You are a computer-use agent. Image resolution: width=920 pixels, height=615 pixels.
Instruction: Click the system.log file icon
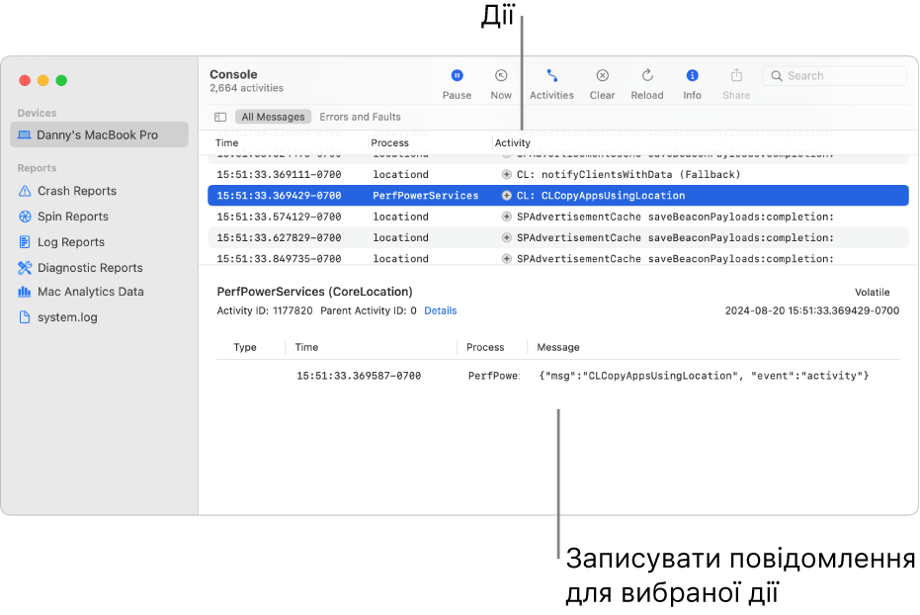point(25,317)
